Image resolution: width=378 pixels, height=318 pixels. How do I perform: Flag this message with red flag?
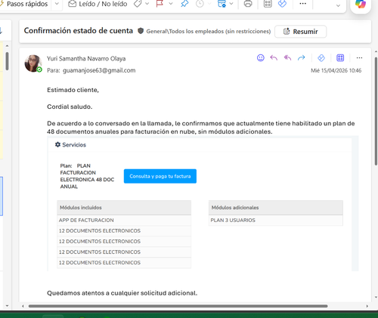click(160, 4)
